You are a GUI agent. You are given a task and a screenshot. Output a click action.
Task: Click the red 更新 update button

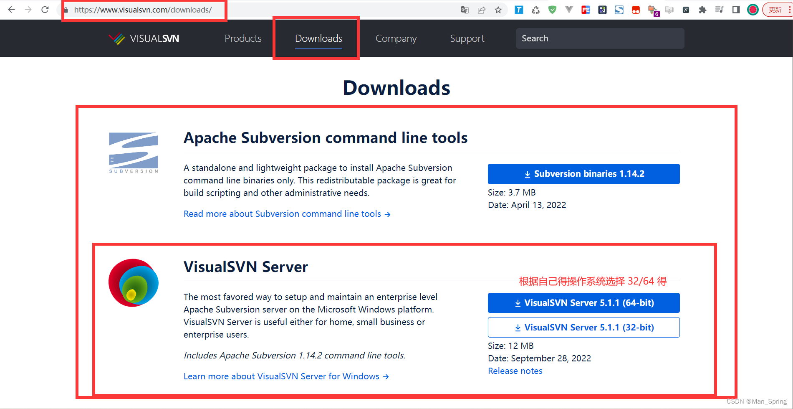(775, 10)
